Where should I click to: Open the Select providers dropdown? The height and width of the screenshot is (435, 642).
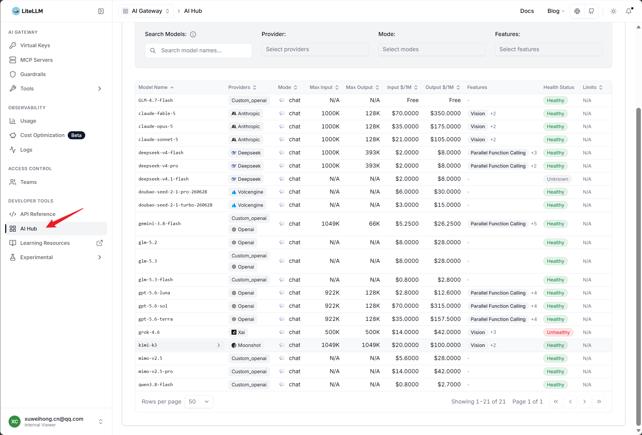315,49
